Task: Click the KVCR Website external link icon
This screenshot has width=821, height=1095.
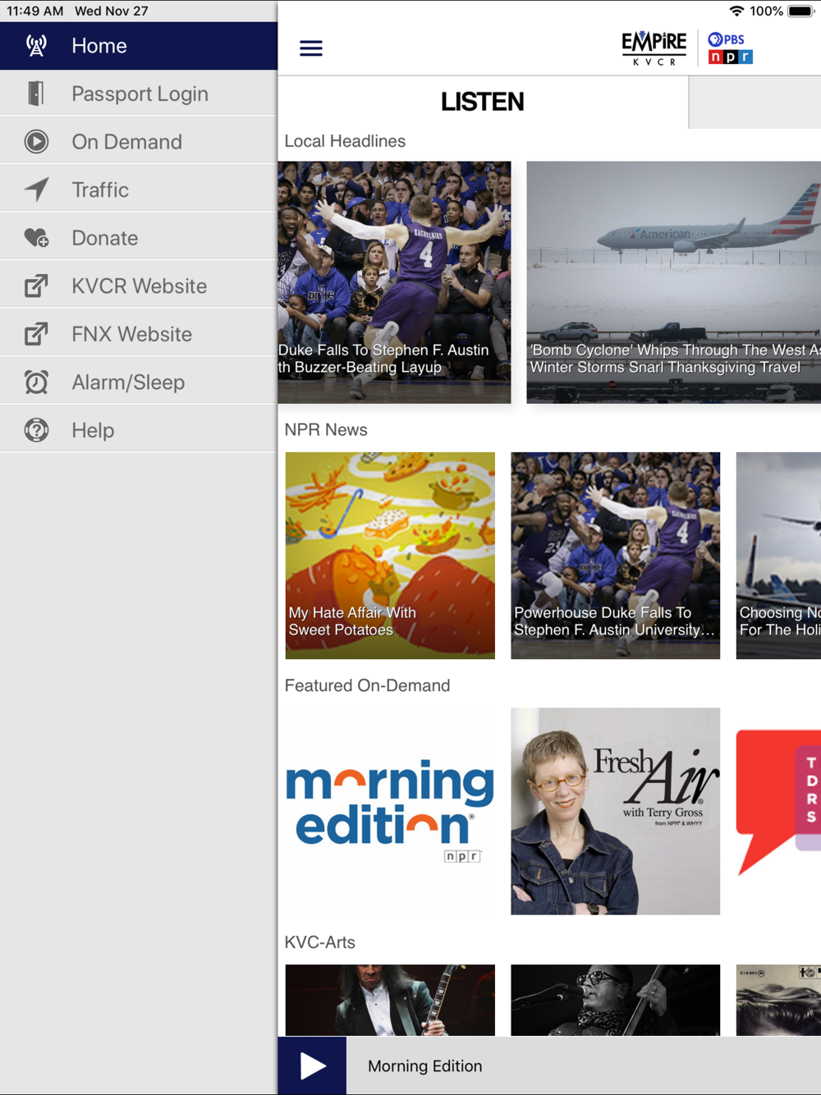Action: pos(36,286)
